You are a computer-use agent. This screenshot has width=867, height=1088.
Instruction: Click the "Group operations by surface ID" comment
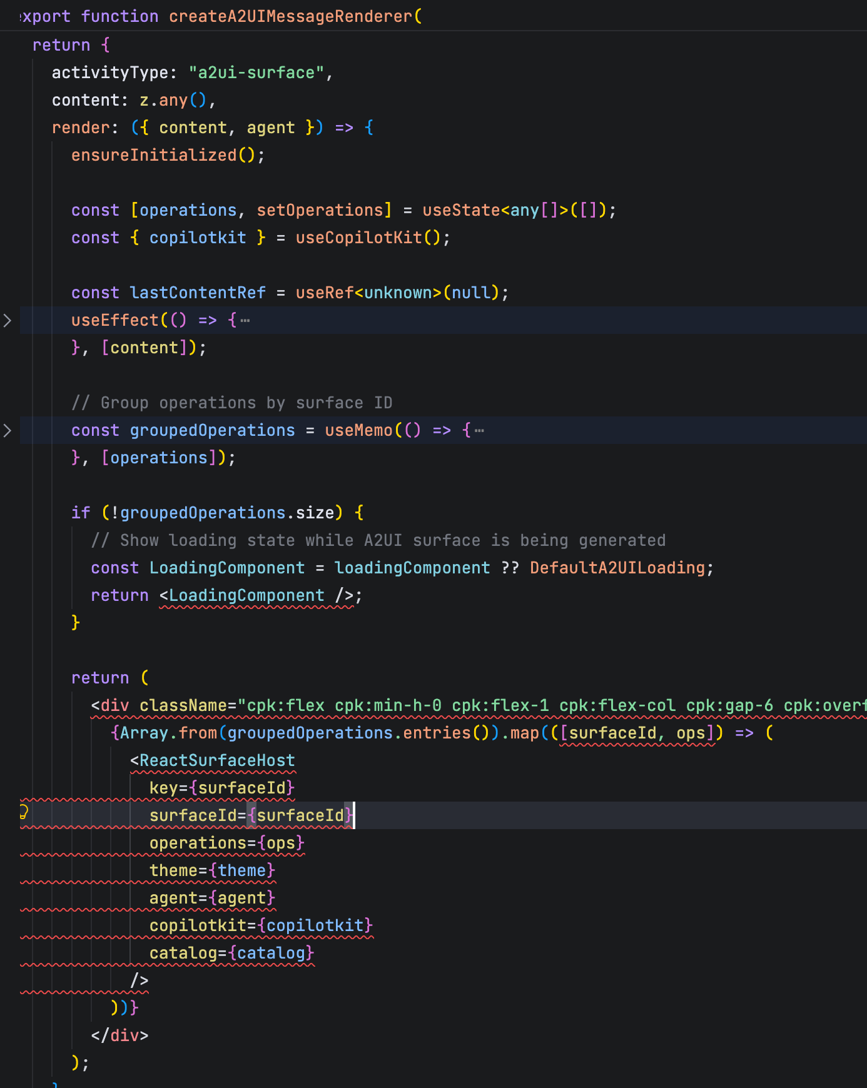[232, 403]
